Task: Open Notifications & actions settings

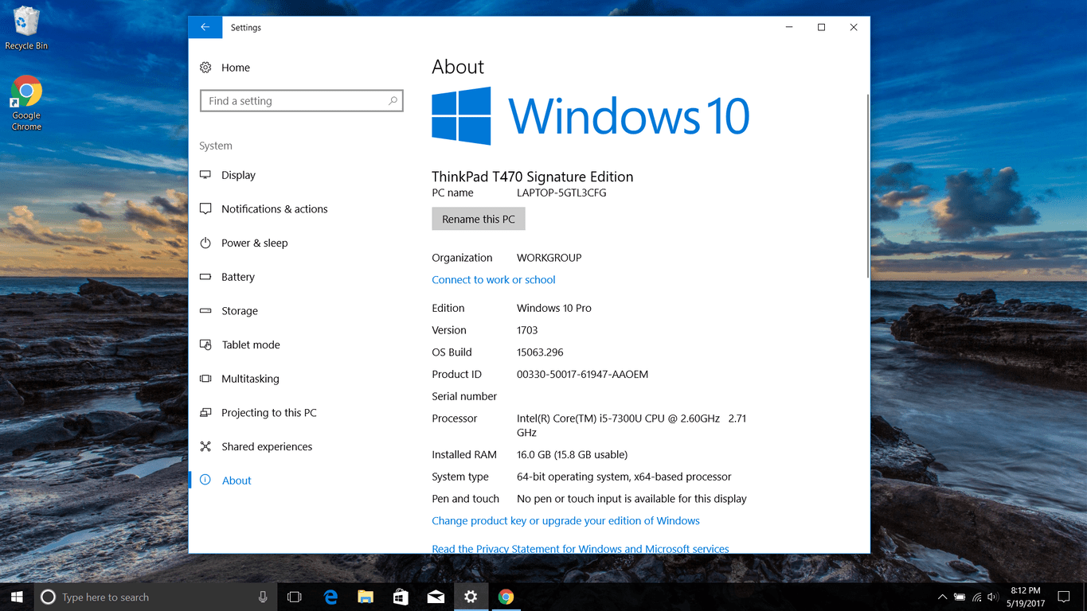Action: click(275, 208)
